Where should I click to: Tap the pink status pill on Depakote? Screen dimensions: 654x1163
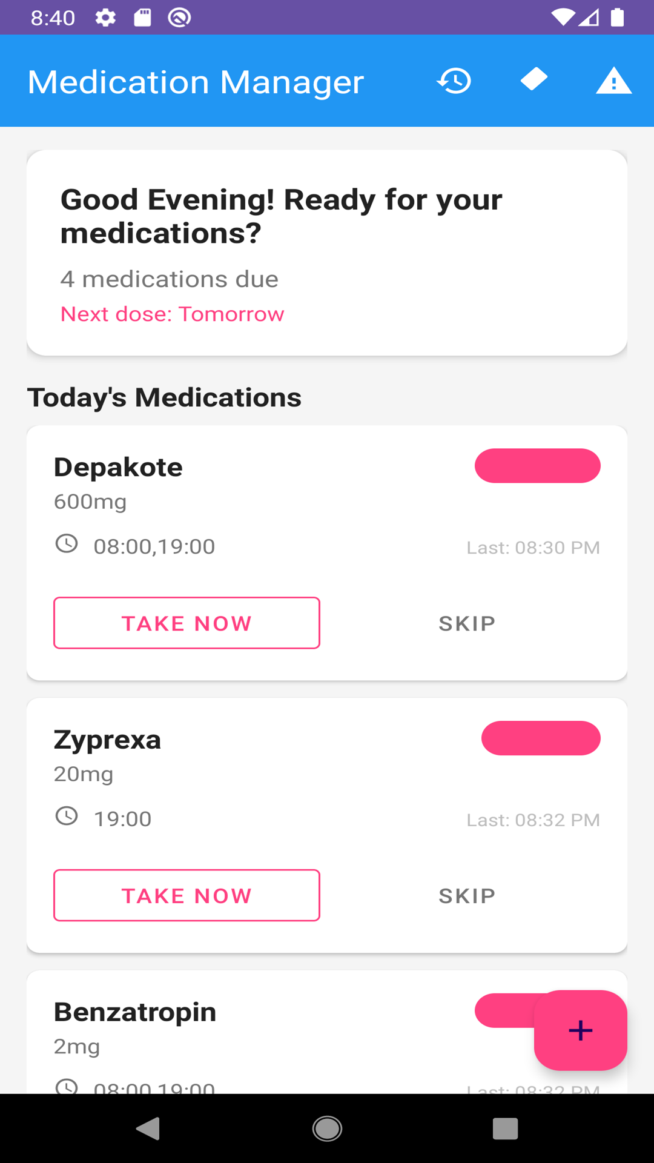tap(537, 466)
